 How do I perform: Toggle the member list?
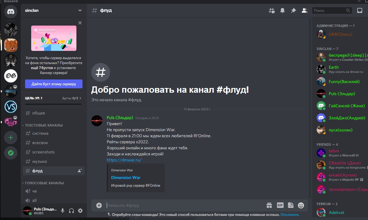(305, 10)
